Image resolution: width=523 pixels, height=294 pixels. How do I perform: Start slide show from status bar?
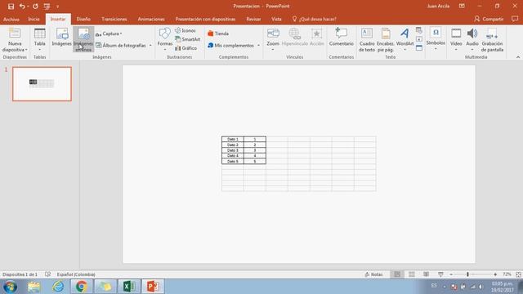(x=440, y=274)
